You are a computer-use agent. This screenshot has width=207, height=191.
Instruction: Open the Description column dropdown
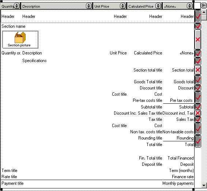89,6
